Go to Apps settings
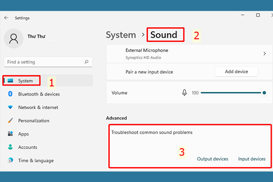273x182 pixels. click(48, 134)
